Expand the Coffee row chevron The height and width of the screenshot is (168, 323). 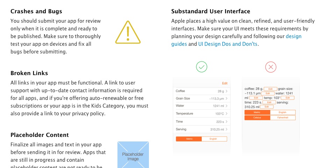click(x=227, y=91)
